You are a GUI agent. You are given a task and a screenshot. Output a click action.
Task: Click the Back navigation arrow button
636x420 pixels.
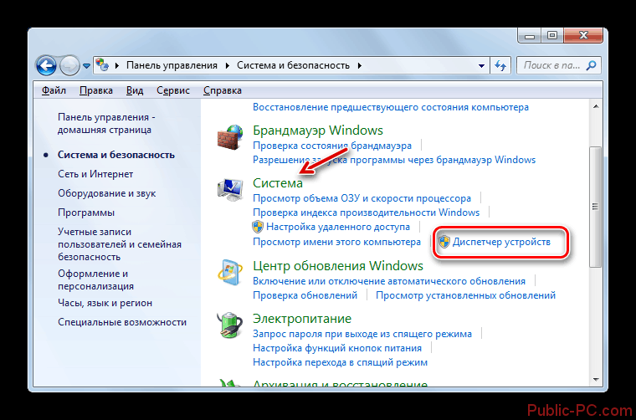[46, 65]
